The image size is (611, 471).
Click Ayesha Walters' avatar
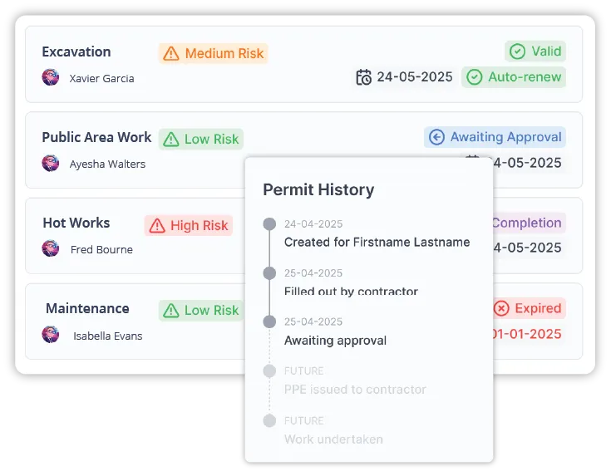pos(51,163)
